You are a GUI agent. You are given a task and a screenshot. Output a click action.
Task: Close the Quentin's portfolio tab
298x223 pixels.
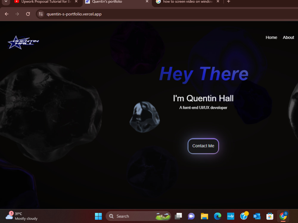click(x=147, y=1)
